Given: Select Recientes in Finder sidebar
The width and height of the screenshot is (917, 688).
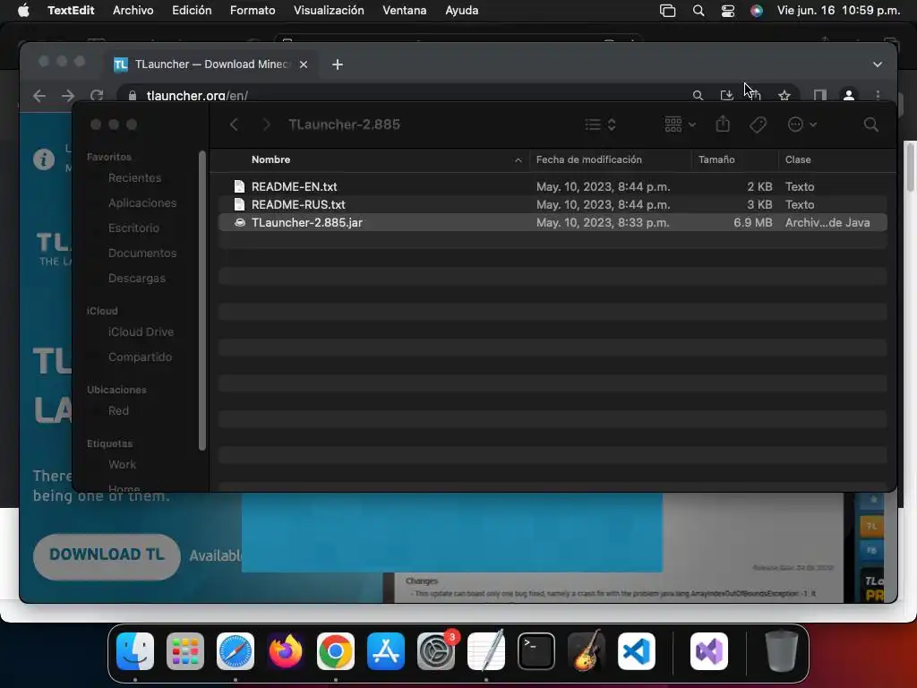Looking at the screenshot, I should tap(134, 178).
